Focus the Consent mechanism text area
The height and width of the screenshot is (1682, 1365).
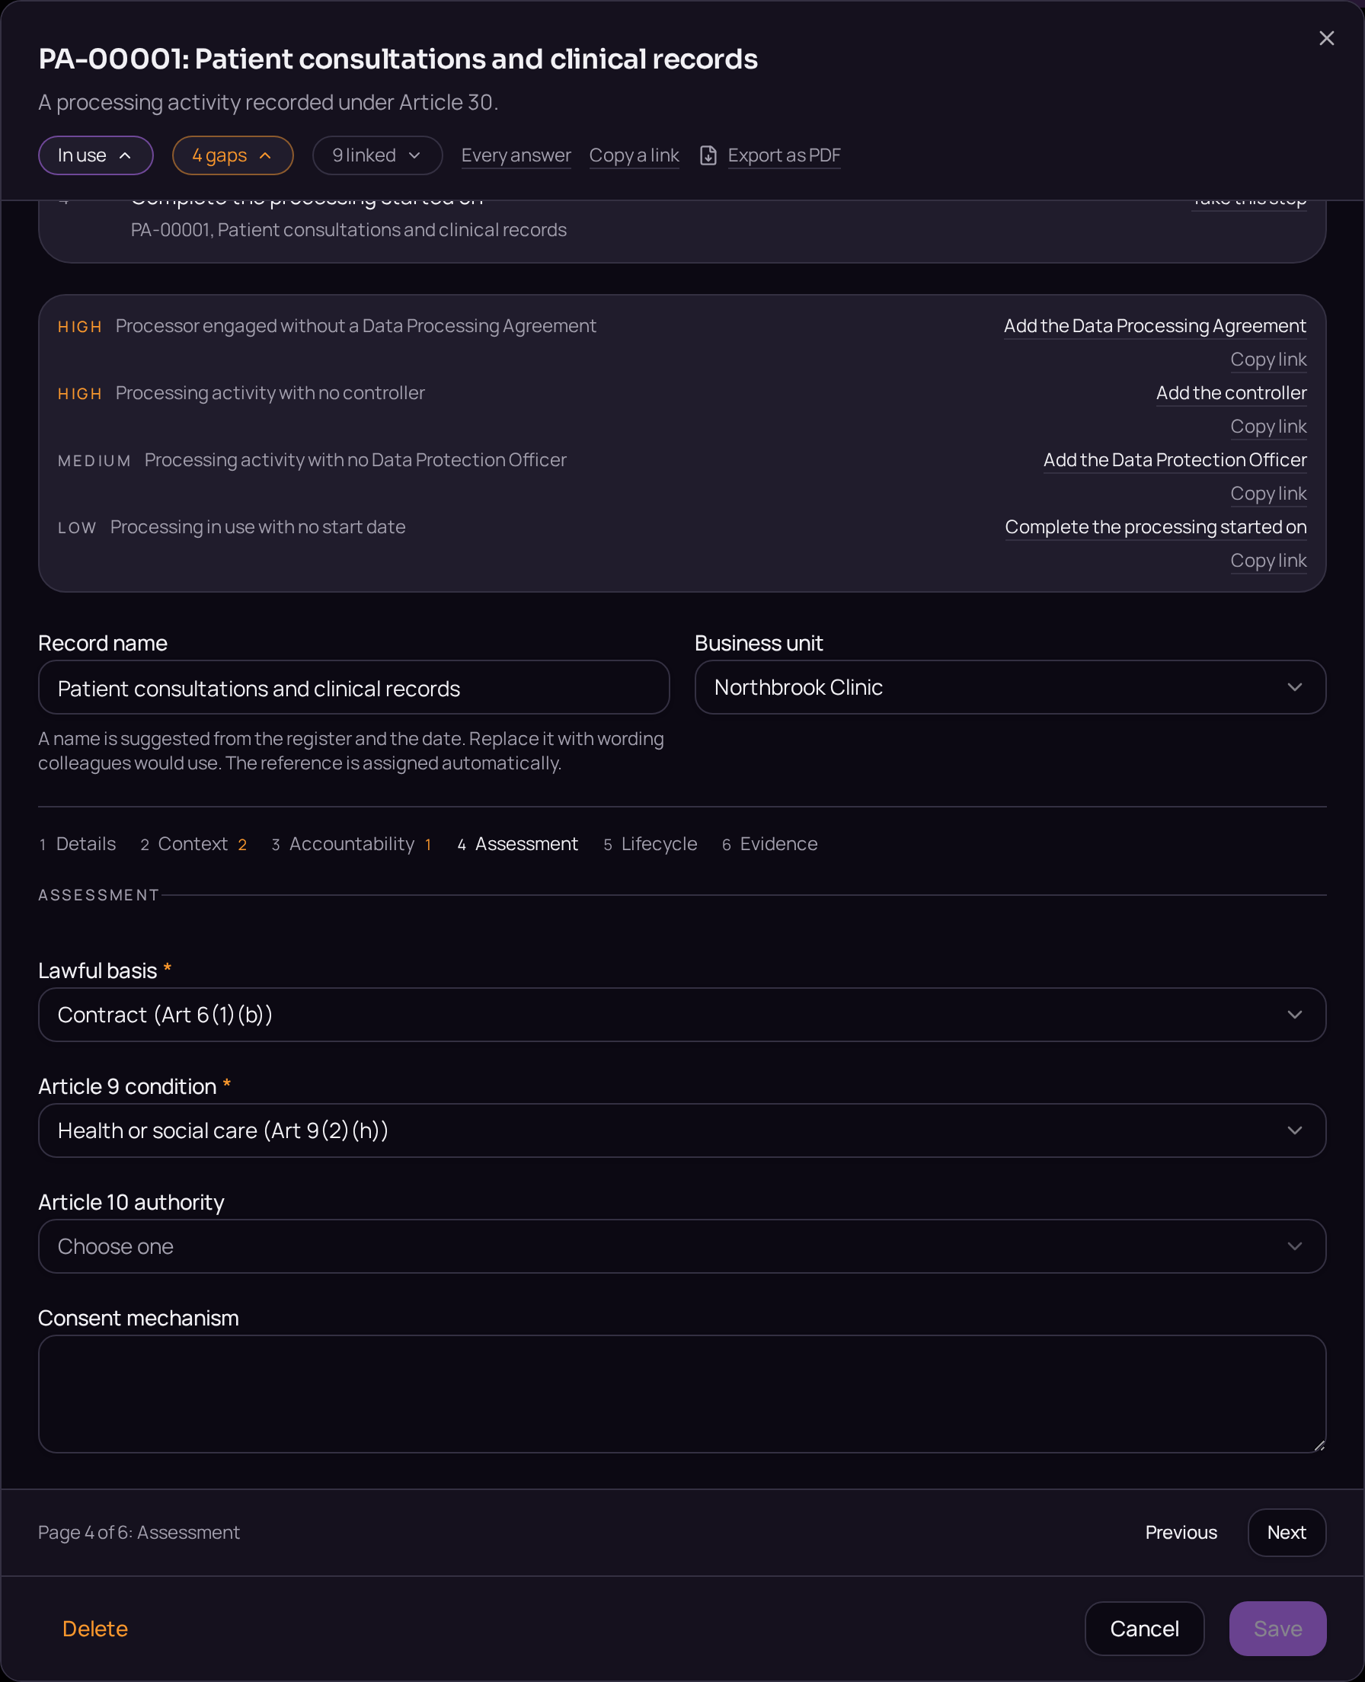682,1393
